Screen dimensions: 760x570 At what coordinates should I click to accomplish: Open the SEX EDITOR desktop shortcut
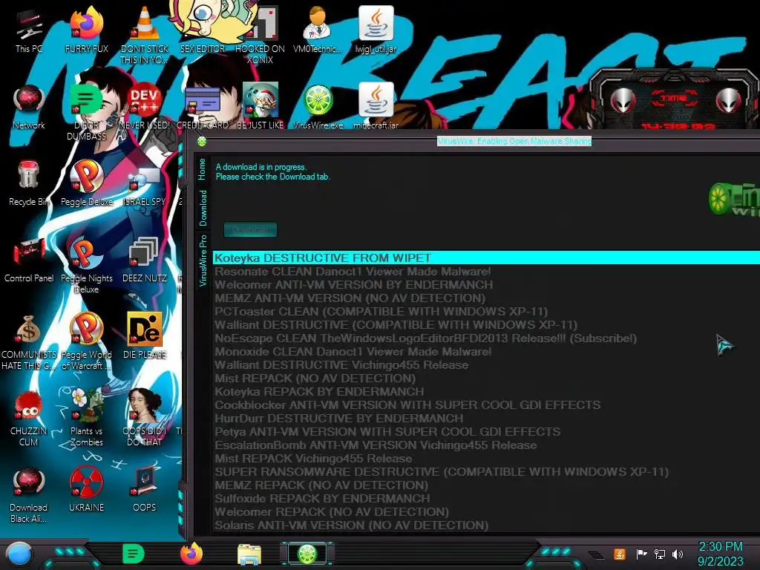click(203, 27)
